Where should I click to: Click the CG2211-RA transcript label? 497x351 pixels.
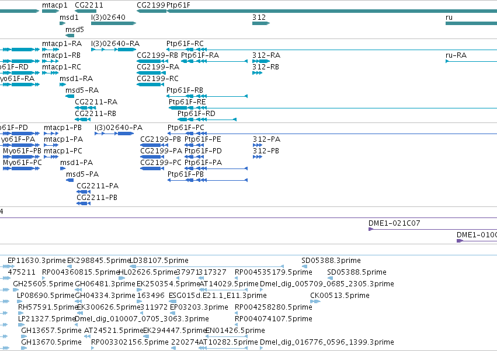coord(96,102)
